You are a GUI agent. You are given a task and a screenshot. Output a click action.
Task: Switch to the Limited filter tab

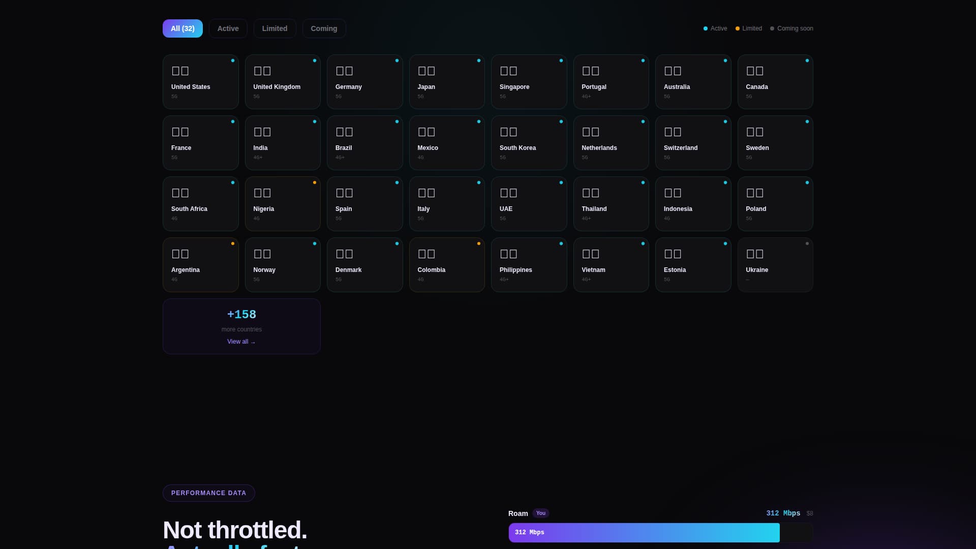pyautogui.click(x=274, y=28)
